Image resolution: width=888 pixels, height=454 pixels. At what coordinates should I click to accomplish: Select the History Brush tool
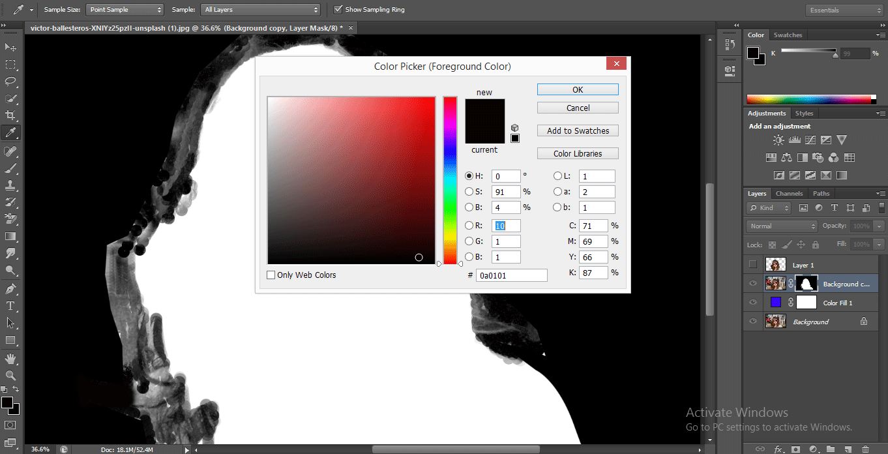11,202
